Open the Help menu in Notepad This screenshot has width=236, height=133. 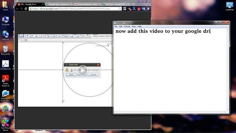(139, 26)
